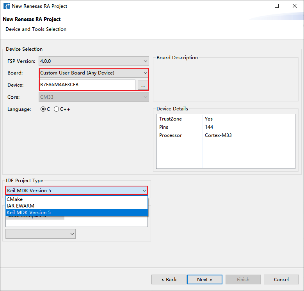Choose IAR EWARM from the project type list

76,206
